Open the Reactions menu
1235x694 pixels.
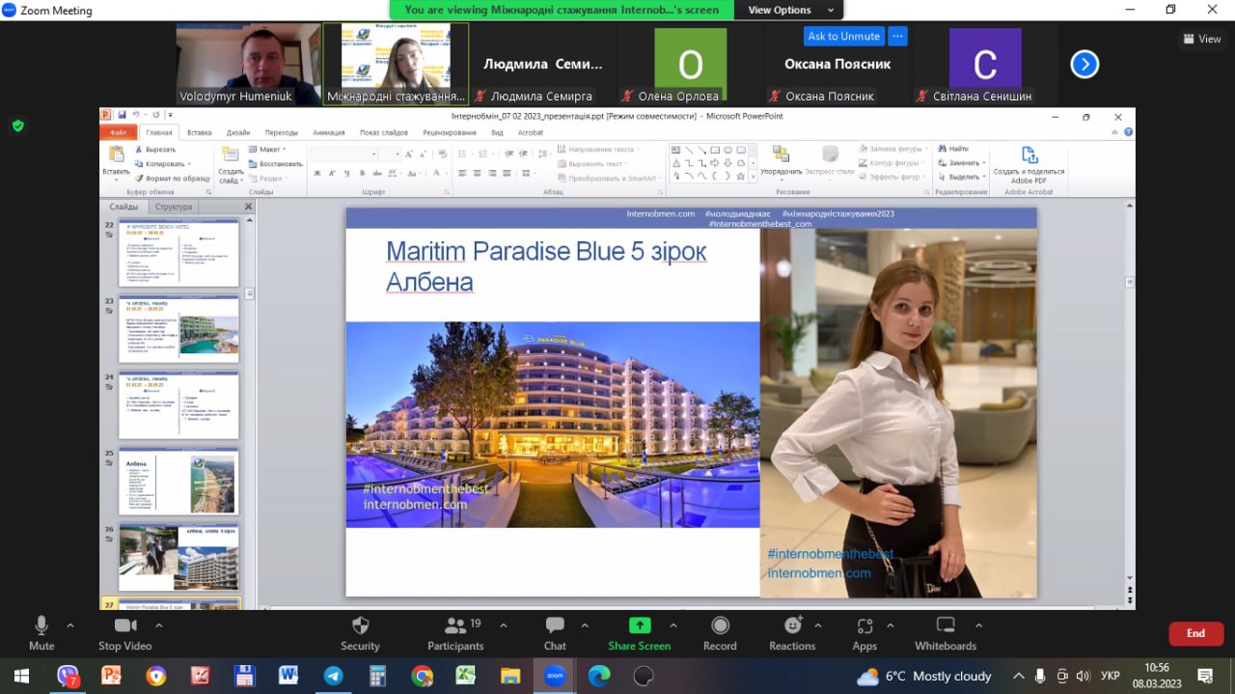792,625
